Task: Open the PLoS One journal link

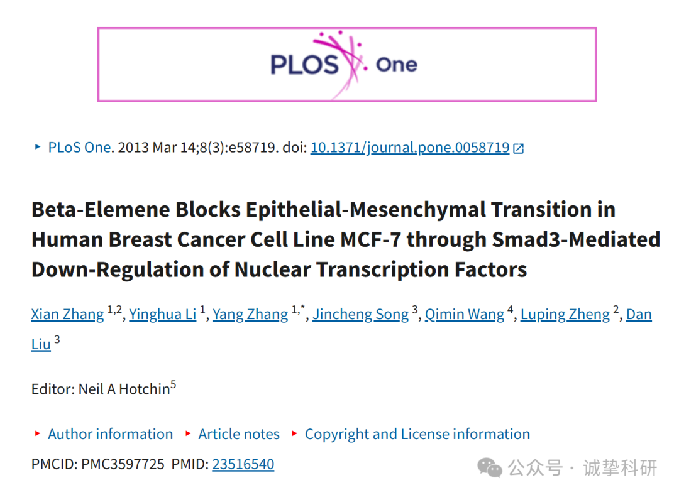Action: click(80, 148)
